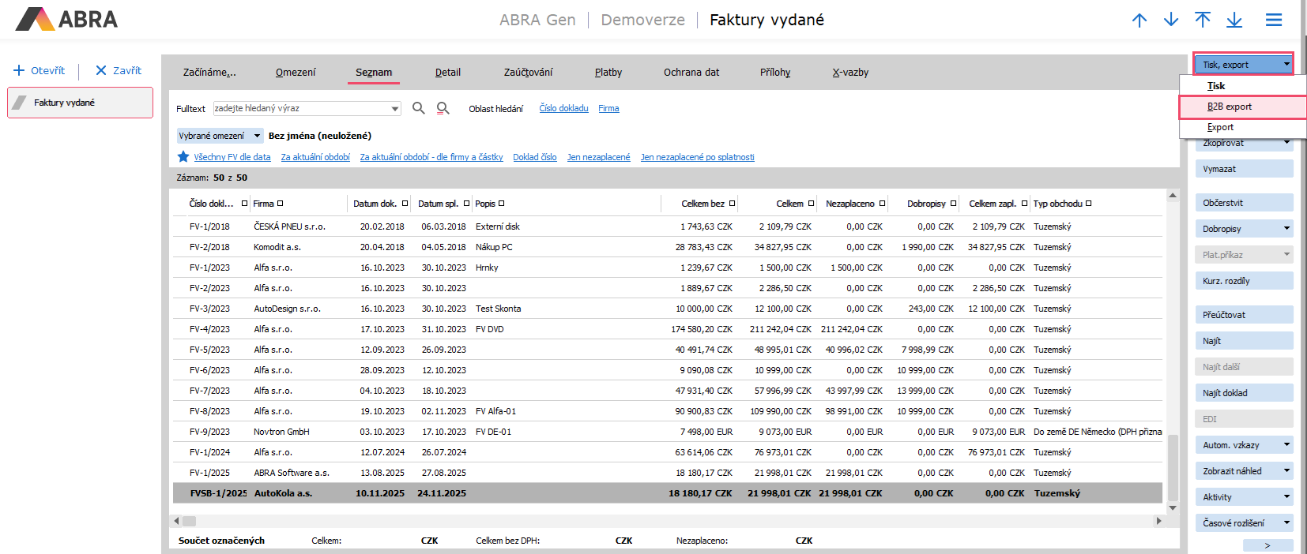Toggle the small box in Popis column header

click(502, 204)
